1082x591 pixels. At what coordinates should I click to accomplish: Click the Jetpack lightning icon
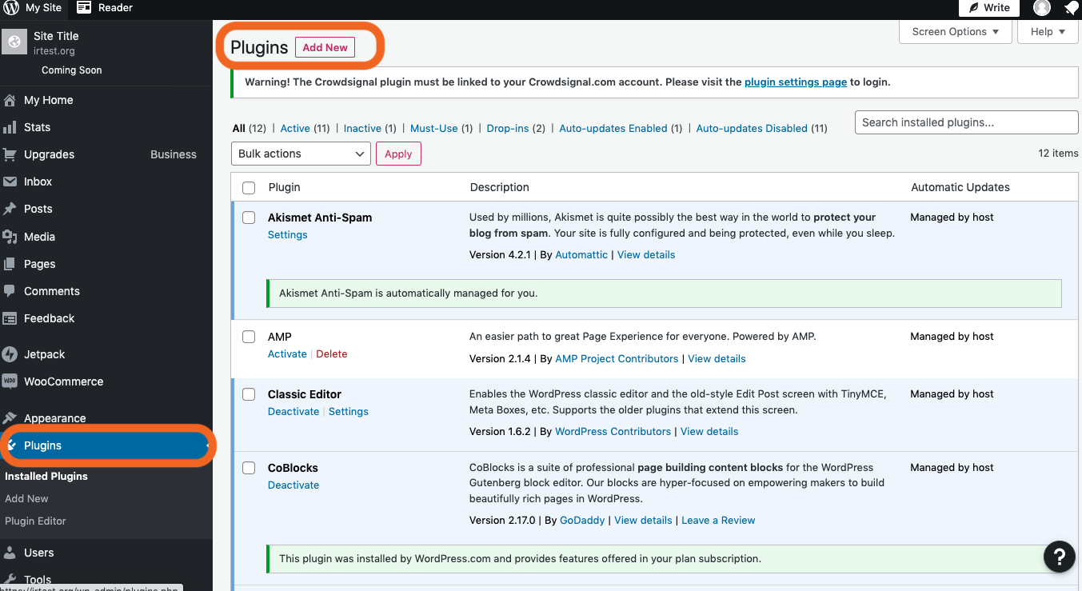pos(10,354)
